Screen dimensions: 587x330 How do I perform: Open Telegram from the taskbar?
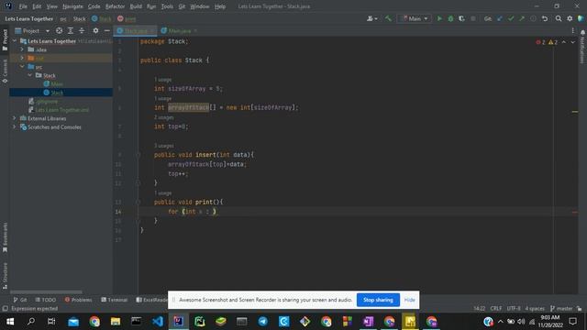pos(263,322)
